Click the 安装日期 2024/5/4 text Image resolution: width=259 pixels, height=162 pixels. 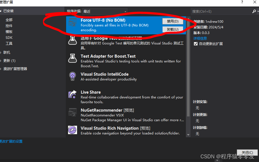coord(208,27)
